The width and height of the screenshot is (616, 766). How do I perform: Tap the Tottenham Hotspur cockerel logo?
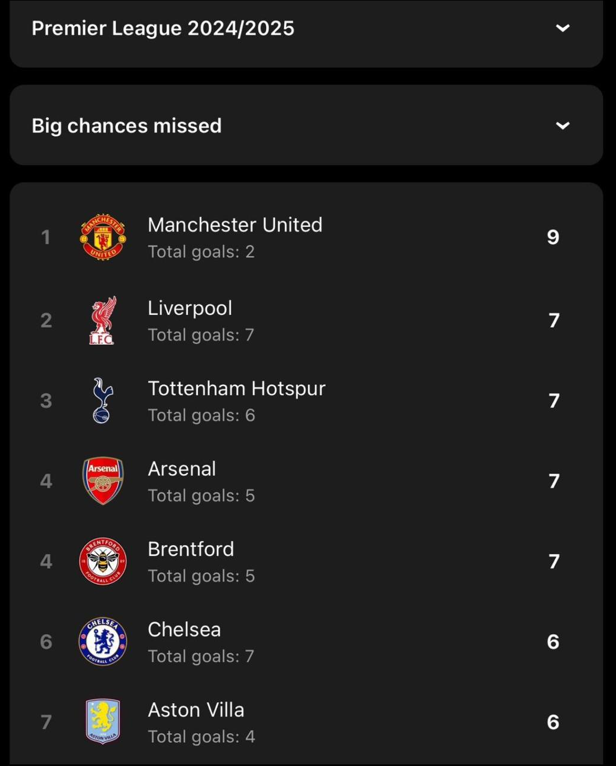(103, 400)
